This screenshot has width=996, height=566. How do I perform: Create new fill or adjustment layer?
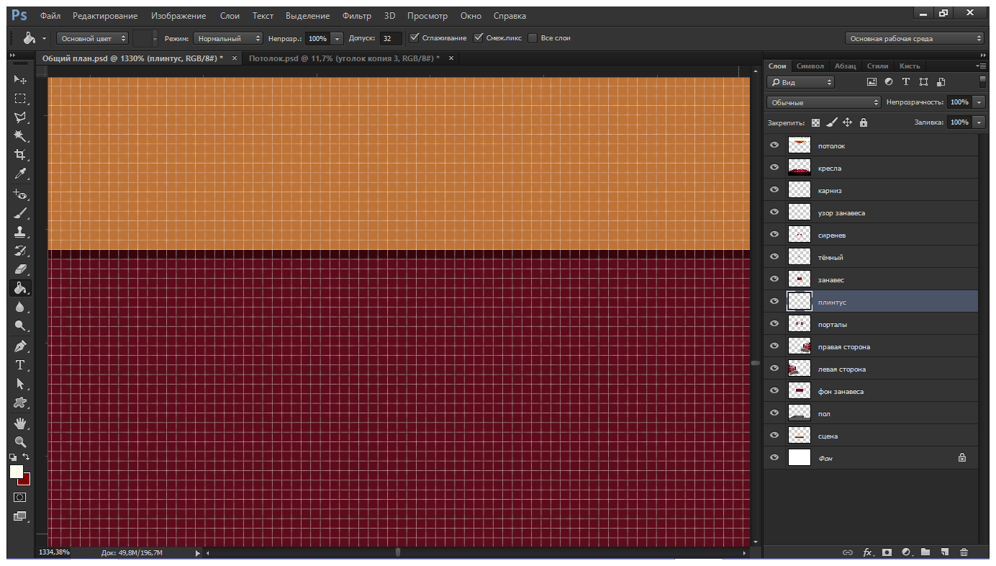click(906, 552)
